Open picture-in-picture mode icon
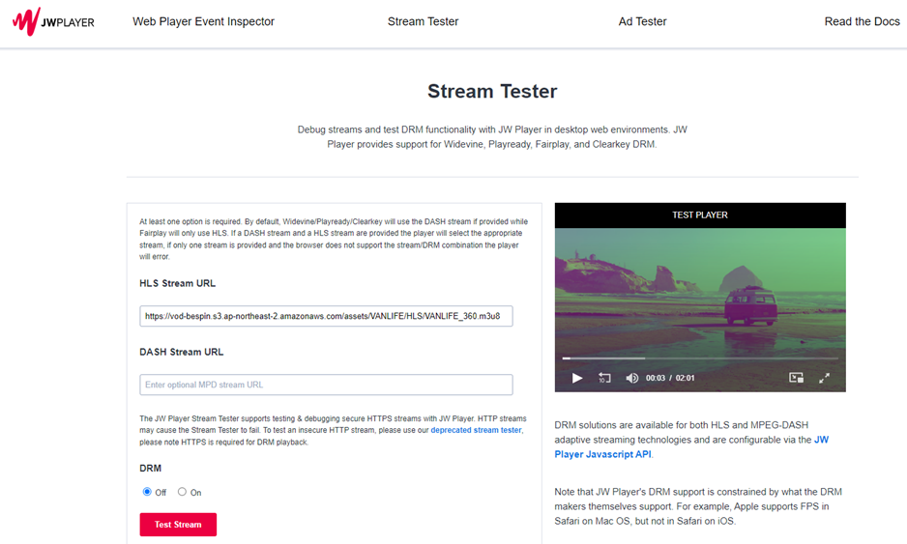907x544 pixels. tap(797, 378)
